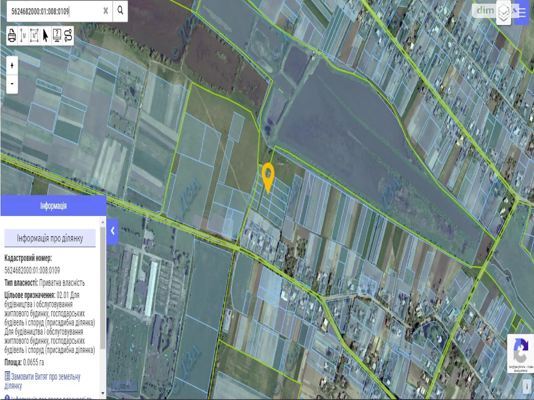Select the area measurement tool
Viewport: 534px width, 400px height.
tap(34, 35)
